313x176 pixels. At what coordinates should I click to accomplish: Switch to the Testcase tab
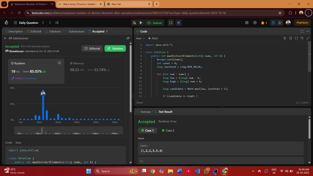[144, 112]
